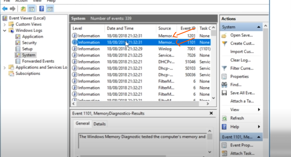Screen dimensions: 291x157
Task: Click the Event Viewer (Local) root icon
Action: (5, 18)
